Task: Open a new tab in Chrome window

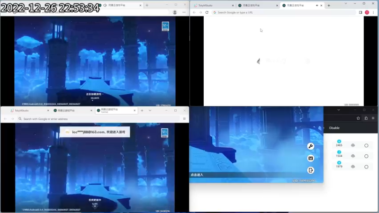Action: click(329, 5)
